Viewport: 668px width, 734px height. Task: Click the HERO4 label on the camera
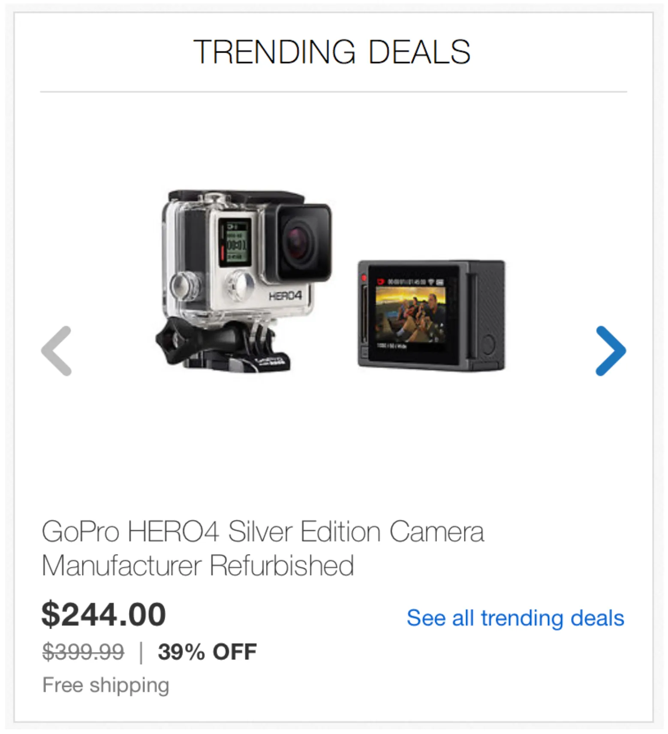pyautogui.click(x=285, y=296)
